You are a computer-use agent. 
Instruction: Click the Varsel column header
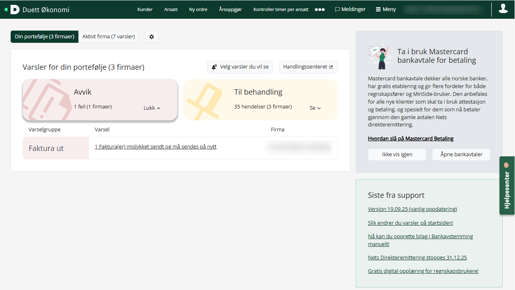102,129
